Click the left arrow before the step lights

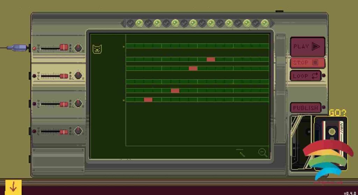tap(123, 23)
